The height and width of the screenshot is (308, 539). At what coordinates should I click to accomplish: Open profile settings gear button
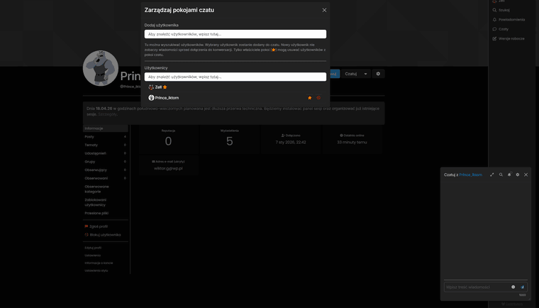coord(378,74)
